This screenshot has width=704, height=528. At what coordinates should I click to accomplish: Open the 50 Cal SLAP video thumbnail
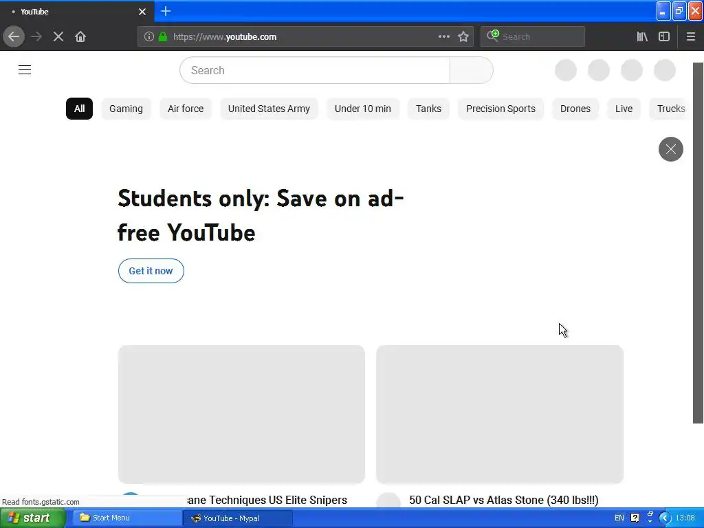500,415
